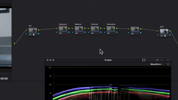Click the green RGB input of node 06

(x=129, y=29)
